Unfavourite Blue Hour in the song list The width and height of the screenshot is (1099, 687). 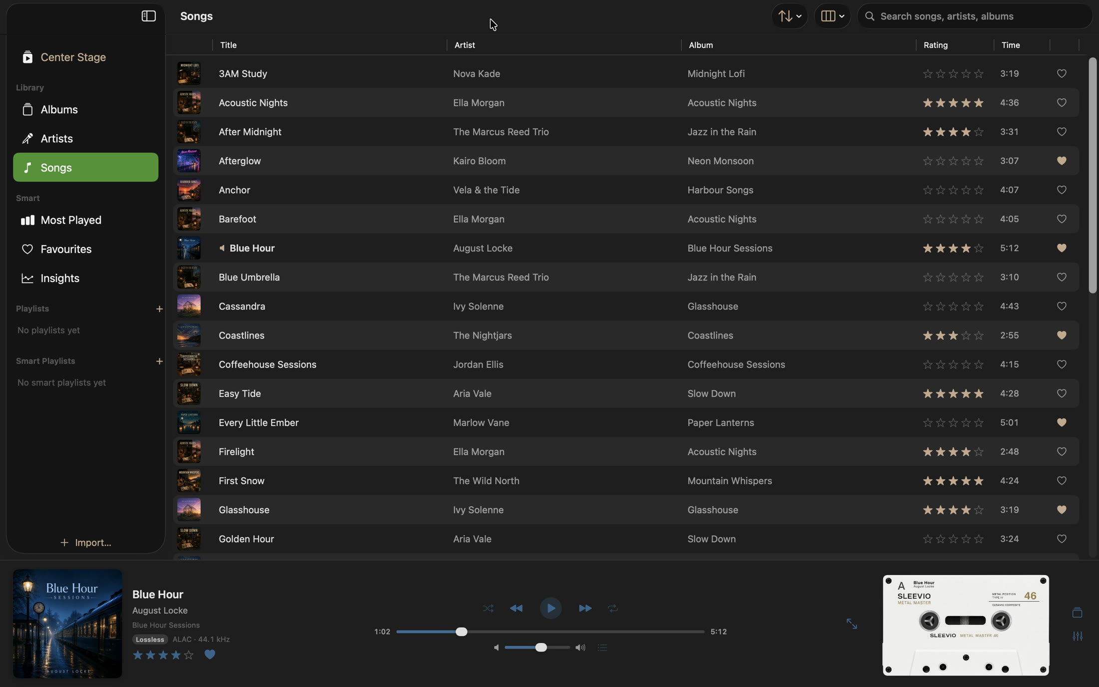[x=1062, y=248]
